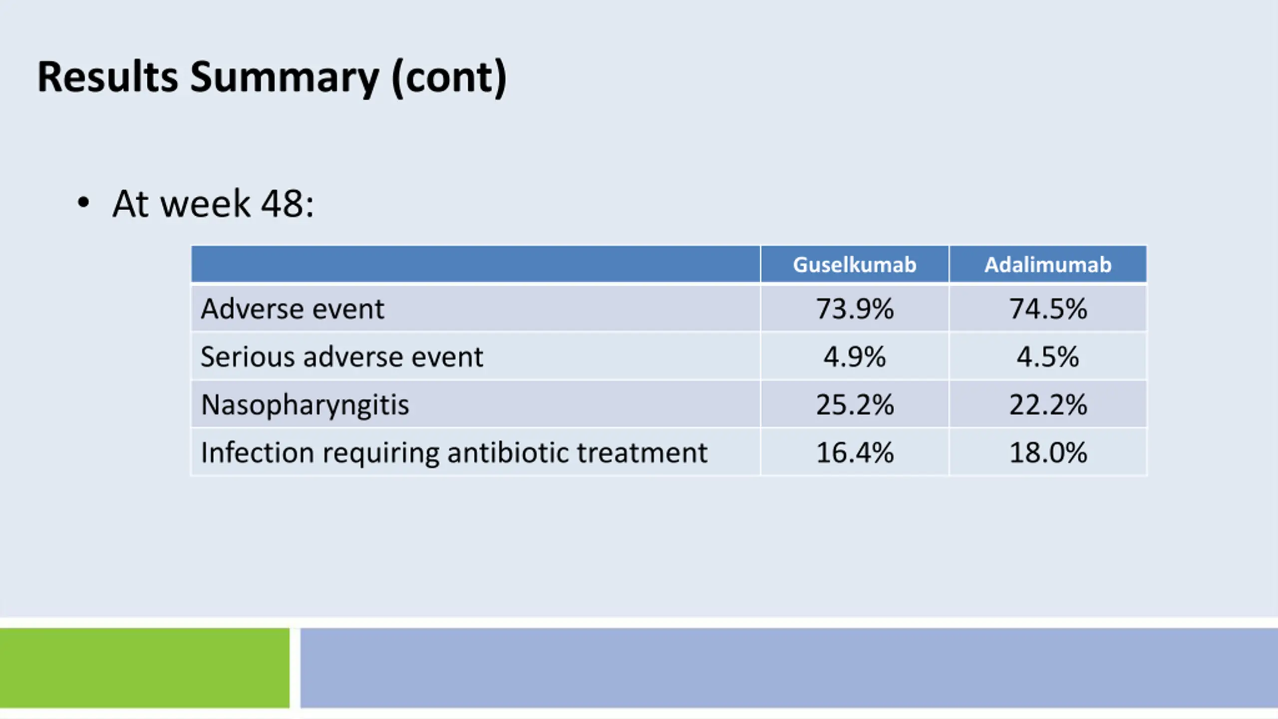Select the At week 48 bullet text
Screen dimensions: 1278x719
213,204
